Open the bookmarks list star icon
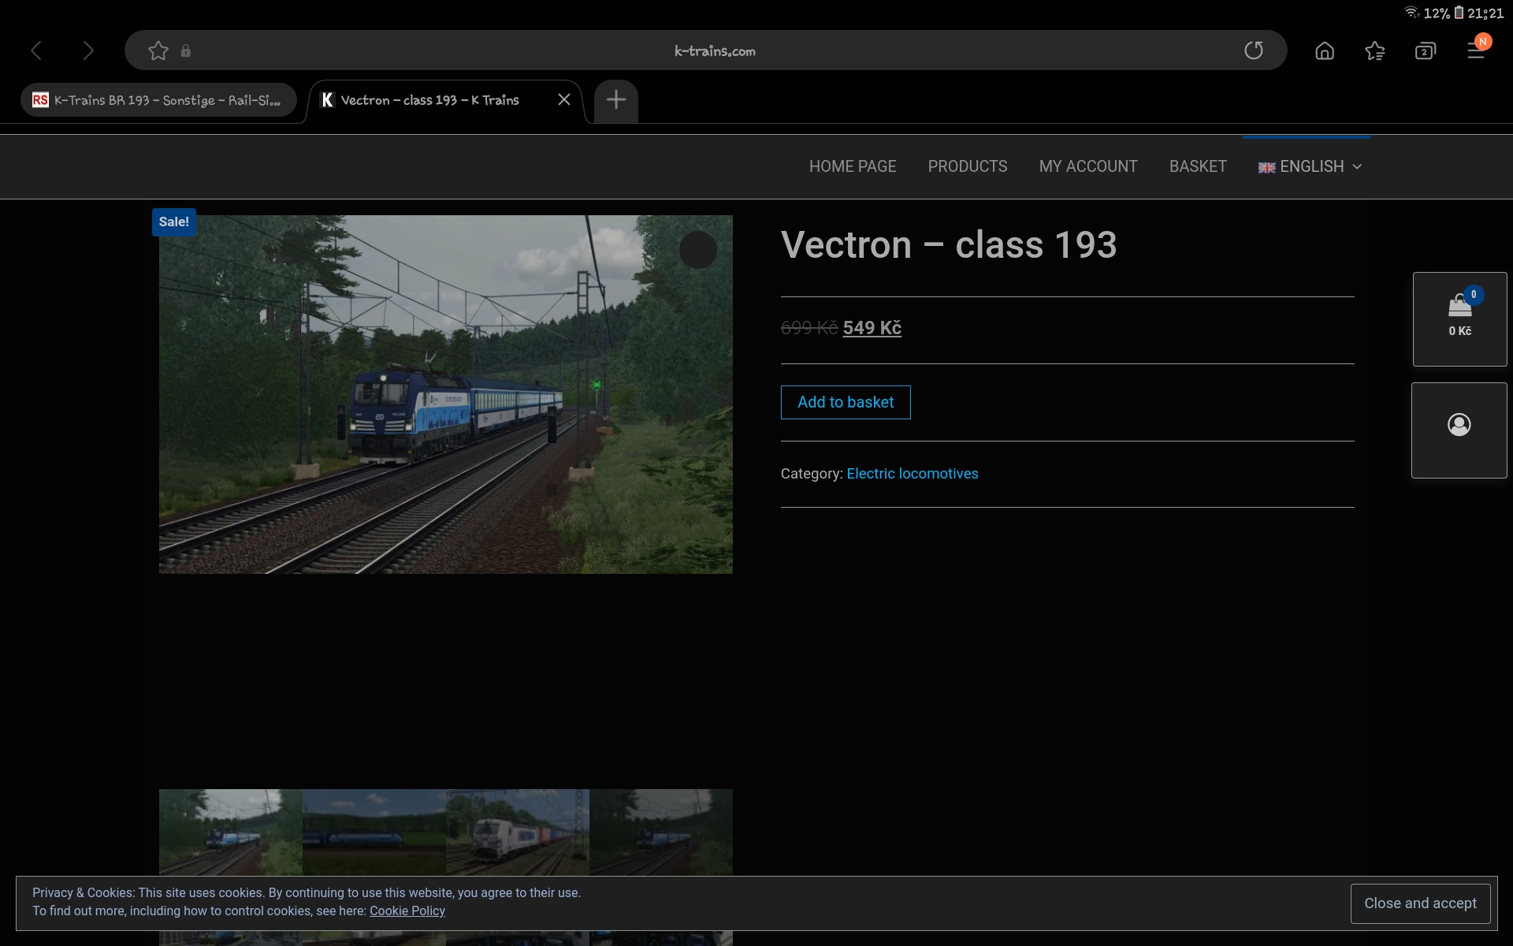Screen dimensions: 1513x946 [x=1375, y=51]
